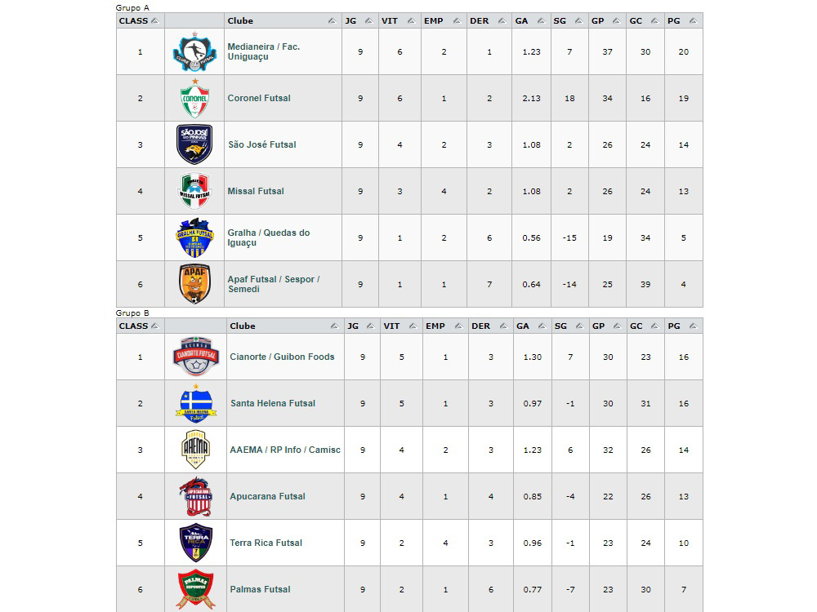This screenshot has width=817, height=612.
Task: Click the AAEMA team badge
Action: (x=195, y=450)
